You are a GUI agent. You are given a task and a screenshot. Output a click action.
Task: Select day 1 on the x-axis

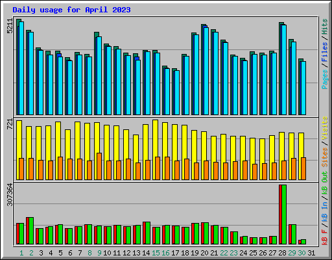tap(21, 253)
